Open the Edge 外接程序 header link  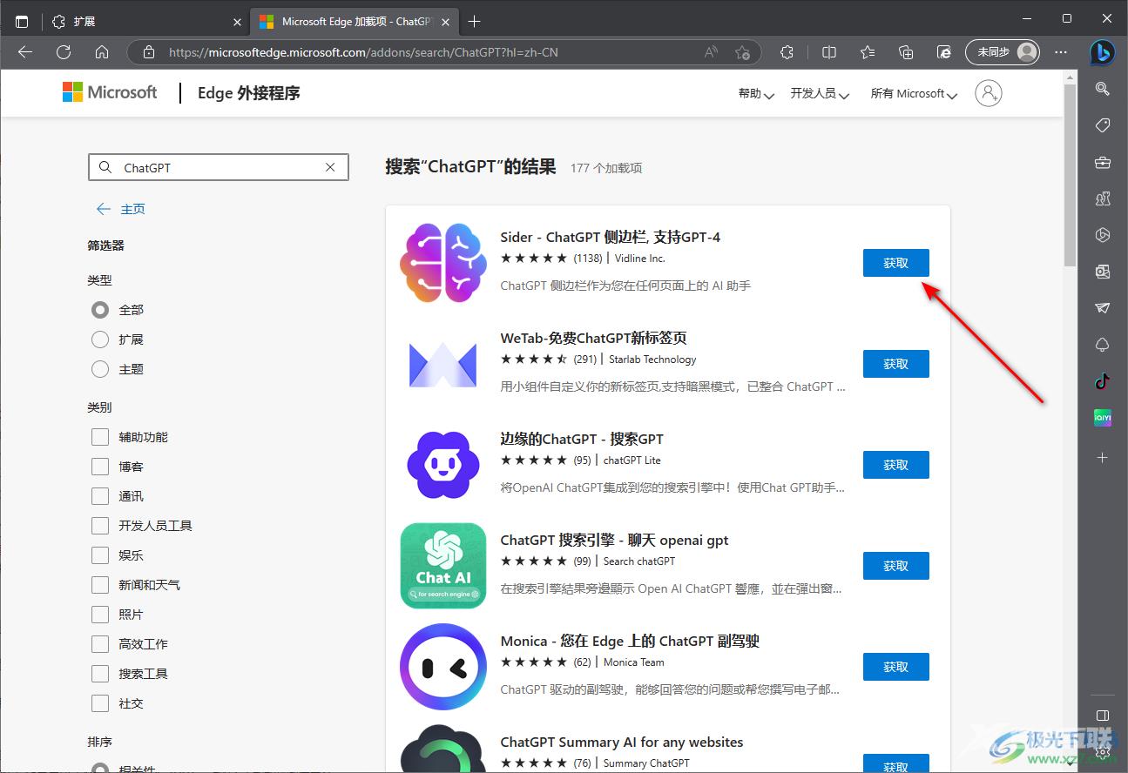pyautogui.click(x=249, y=93)
